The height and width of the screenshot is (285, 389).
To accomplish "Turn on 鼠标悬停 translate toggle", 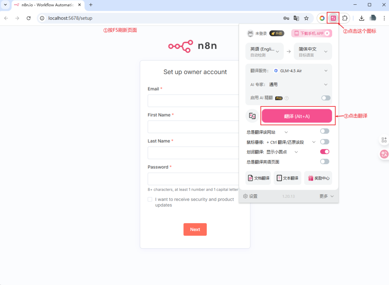I will click(x=325, y=142).
